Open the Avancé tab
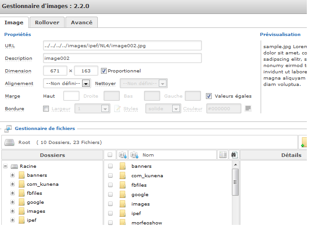310x233 pixels. click(x=82, y=22)
